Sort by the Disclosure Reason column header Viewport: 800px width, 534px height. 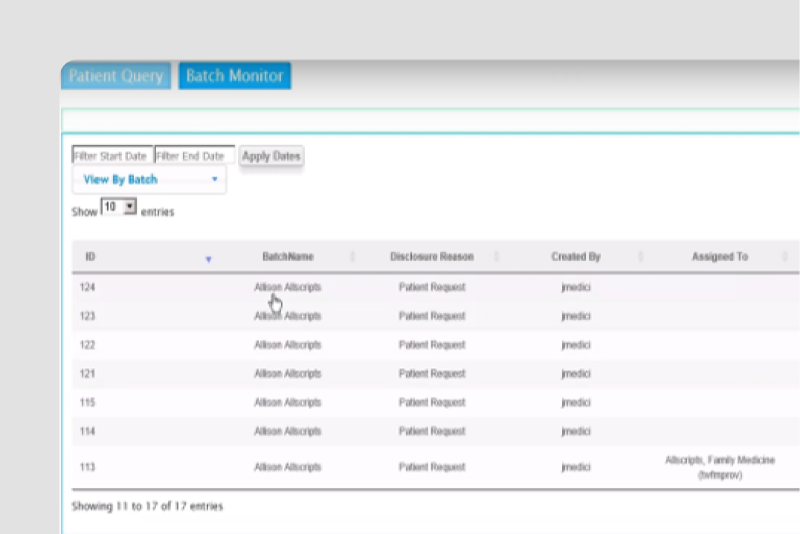click(432, 257)
